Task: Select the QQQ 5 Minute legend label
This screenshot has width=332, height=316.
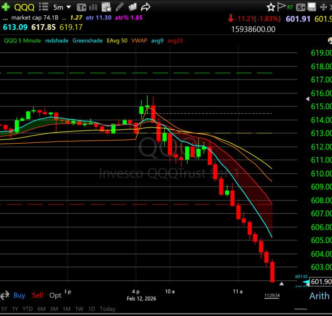Action: (x=22, y=40)
